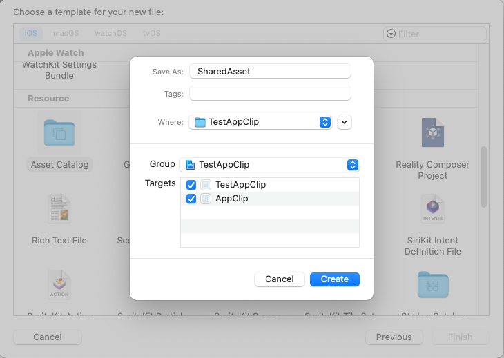The image size is (504, 358).
Task: Switch to the watchOS platform tab
Action: pos(111,33)
